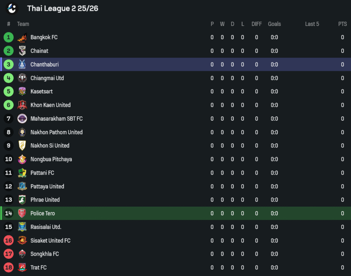Viewport: 351px width, 276px height.
Task: Click the Bangkok FC team crest
Action: [x=22, y=37]
